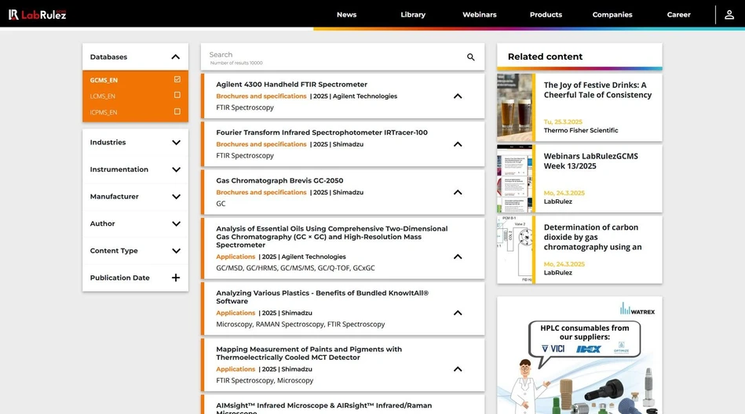Click the Related content heading

545,56
